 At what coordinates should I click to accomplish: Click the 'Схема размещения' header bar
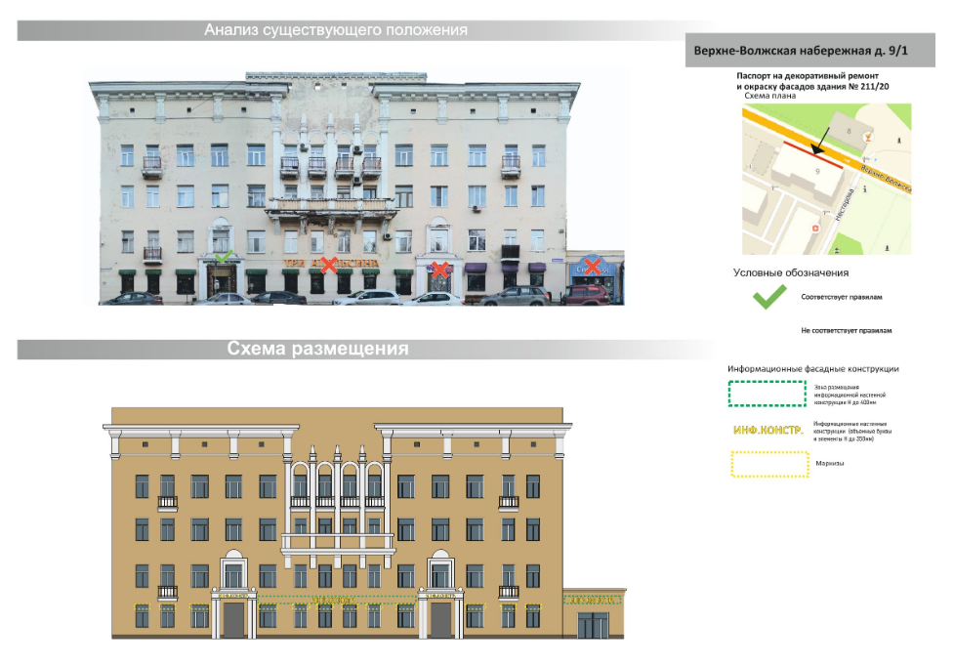pyautogui.click(x=318, y=349)
